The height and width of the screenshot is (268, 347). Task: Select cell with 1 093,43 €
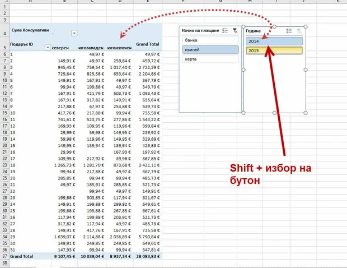pyautogui.click(x=148, y=94)
